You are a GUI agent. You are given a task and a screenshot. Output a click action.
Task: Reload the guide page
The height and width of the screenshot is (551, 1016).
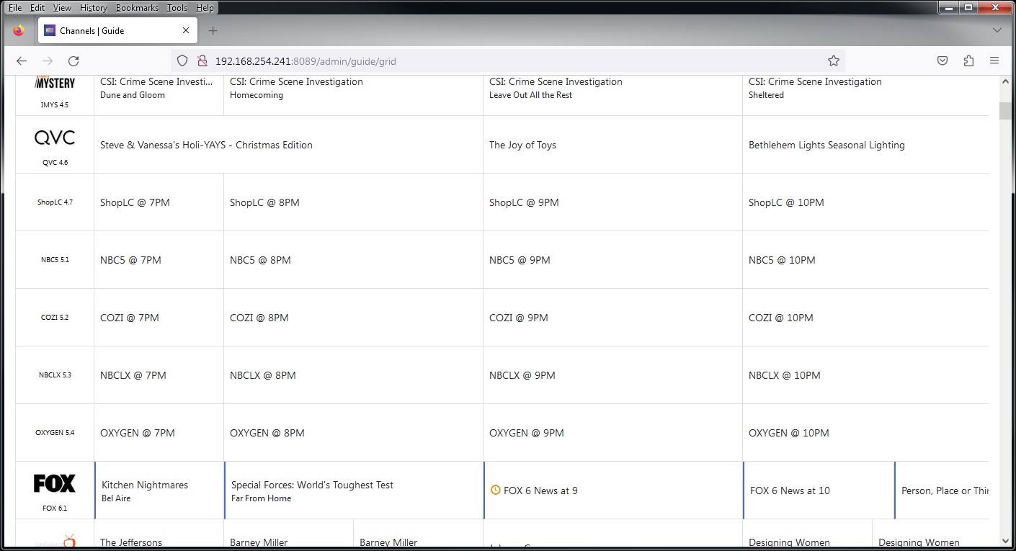73,61
